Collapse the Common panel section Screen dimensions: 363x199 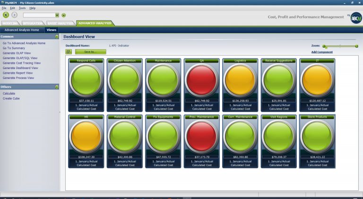[57, 36]
